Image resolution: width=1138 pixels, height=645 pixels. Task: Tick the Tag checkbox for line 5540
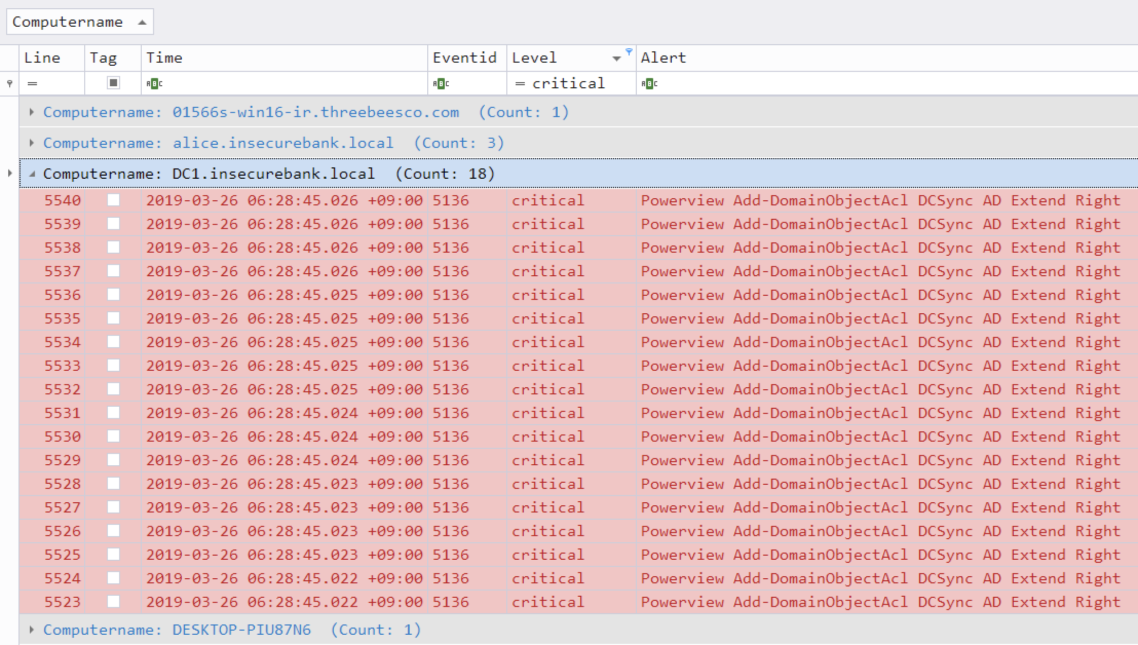pyautogui.click(x=114, y=200)
